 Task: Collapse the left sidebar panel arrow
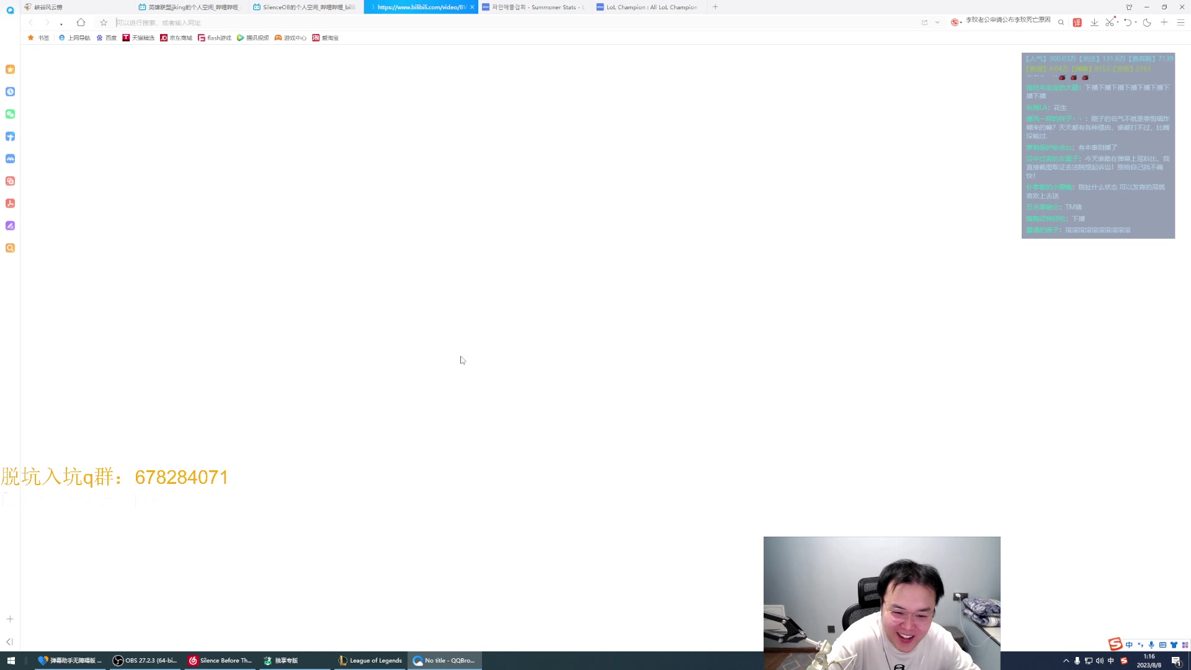[x=9, y=642]
